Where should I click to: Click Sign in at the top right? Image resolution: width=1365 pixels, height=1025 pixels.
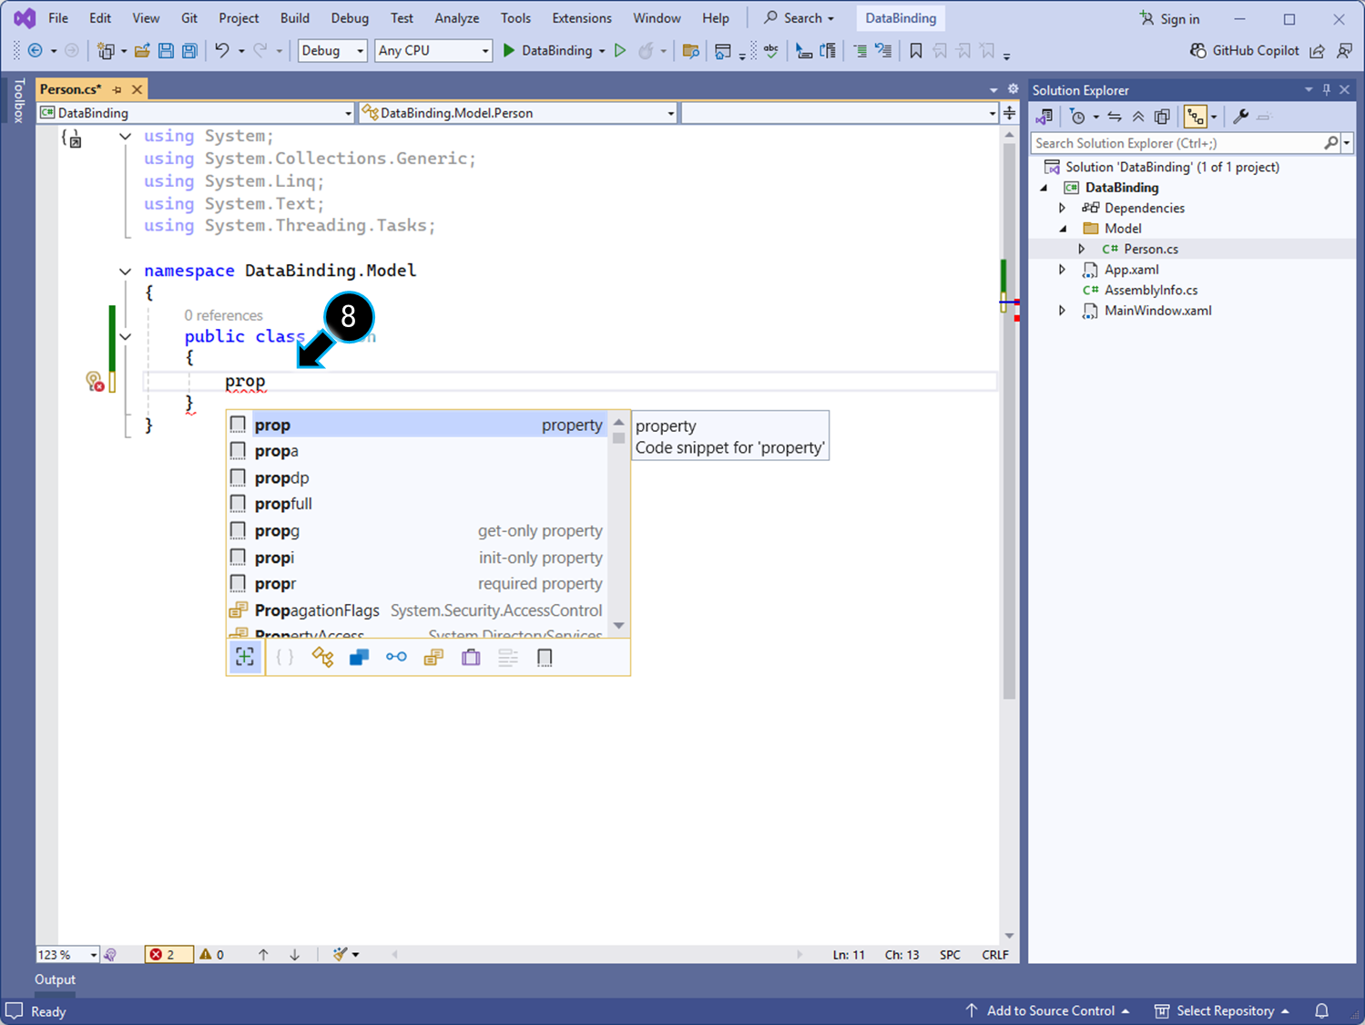coord(1170,19)
